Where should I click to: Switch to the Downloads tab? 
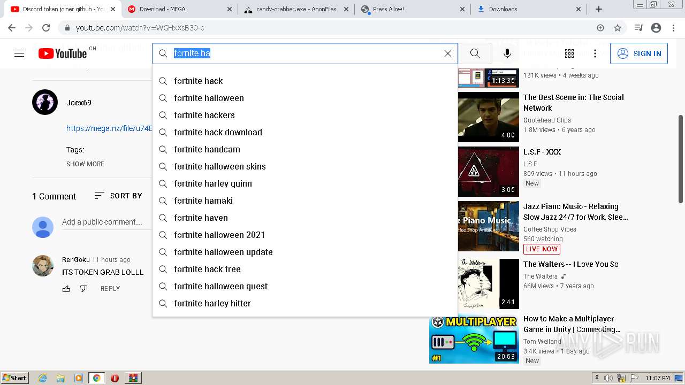click(x=529, y=9)
